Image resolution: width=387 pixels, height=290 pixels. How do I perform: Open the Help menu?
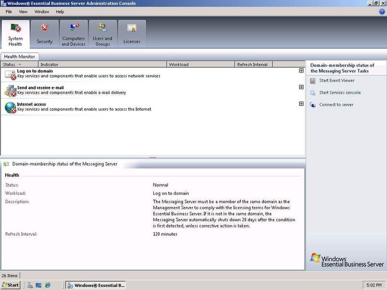coord(60,12)
